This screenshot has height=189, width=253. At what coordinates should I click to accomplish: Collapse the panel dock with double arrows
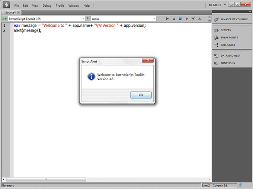pos(250,11)
